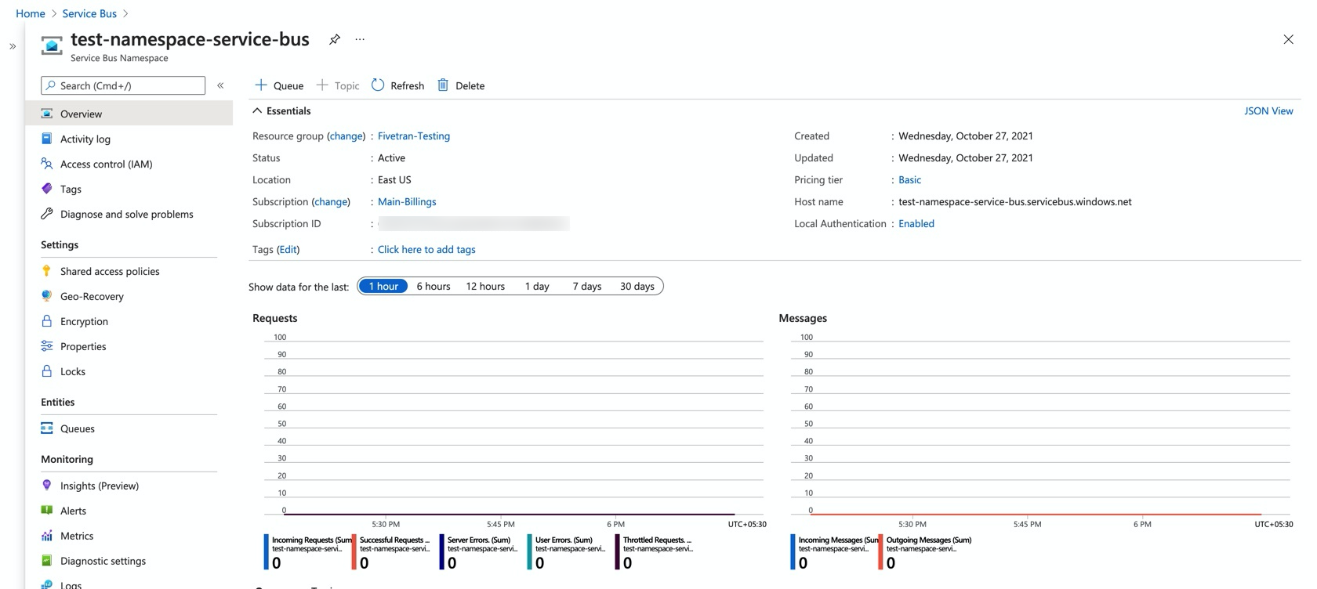
Task: Select the 12 hours time range
Action: coord(485,287)
